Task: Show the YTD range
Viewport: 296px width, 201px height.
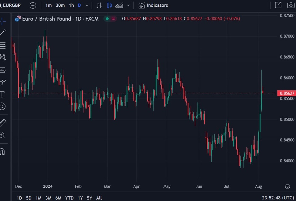Action: click(x=69, y=198)
